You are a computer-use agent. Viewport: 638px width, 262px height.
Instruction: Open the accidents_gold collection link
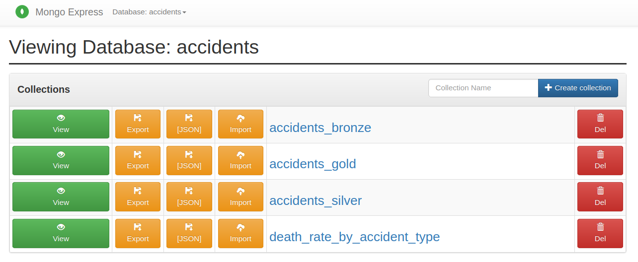(313, 164)
